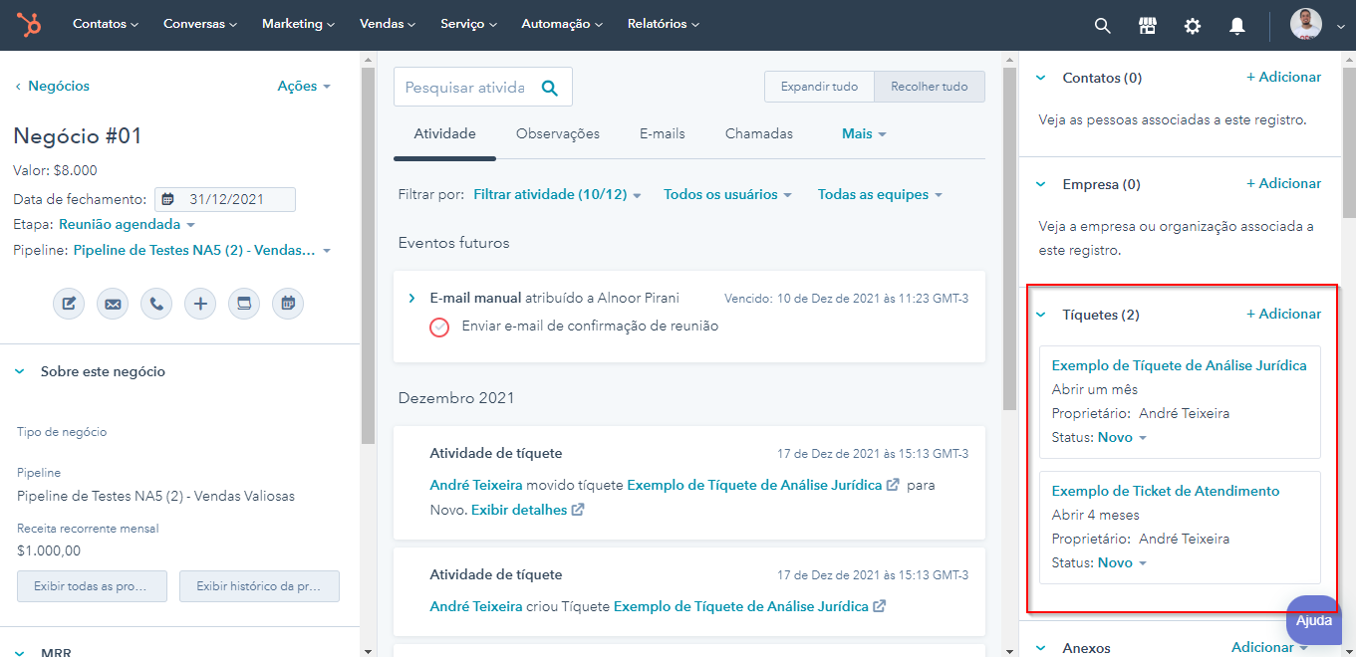Open the HubSpot Marketplace icon in the top bar
Viewport: 1356px width, 657px height.
(1147, 25)
